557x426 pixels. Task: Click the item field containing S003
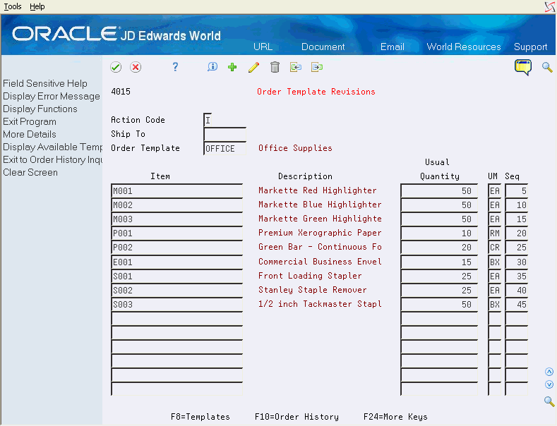[177, 305]
